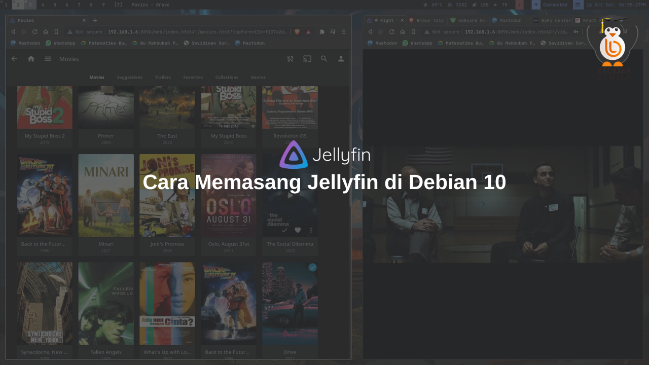Switch to the Favorites tab
649x365 pixels.
coord(193,77)
